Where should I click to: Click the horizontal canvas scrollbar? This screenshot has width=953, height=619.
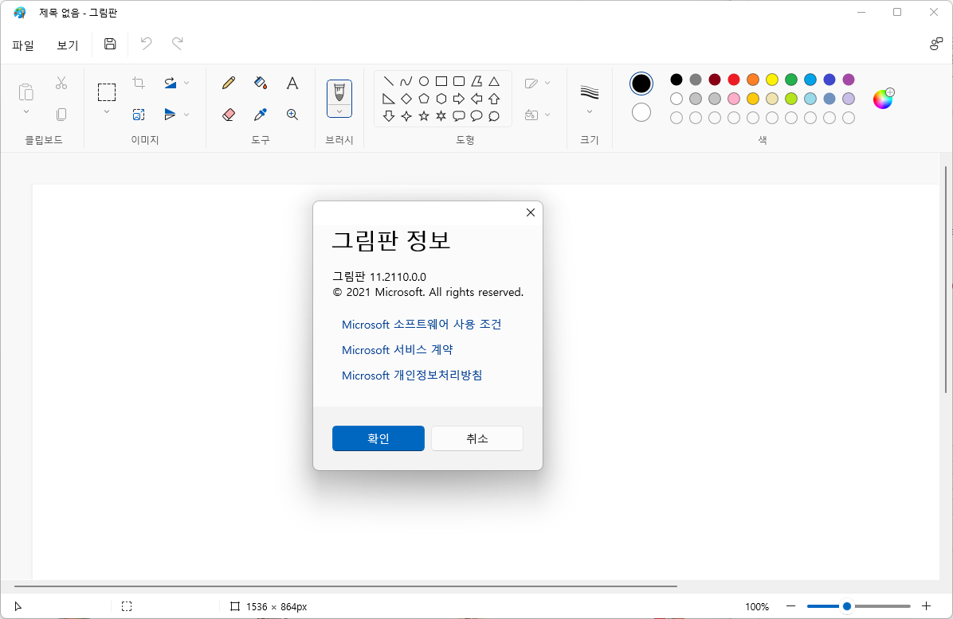tap(346, 586)
